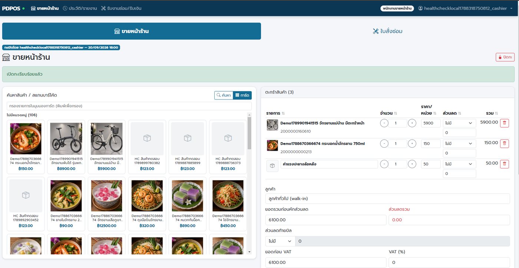Click the ยอดก่อน VAT amount field
This screenshot has height=268, width=519.
[x=326, y=262]
